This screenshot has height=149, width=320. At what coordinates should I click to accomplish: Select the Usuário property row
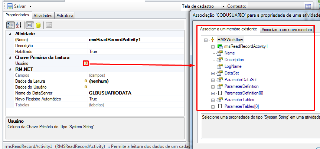[x=95, y=63]
